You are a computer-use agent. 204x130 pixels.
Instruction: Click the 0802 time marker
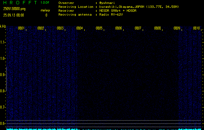pos(41,28)
